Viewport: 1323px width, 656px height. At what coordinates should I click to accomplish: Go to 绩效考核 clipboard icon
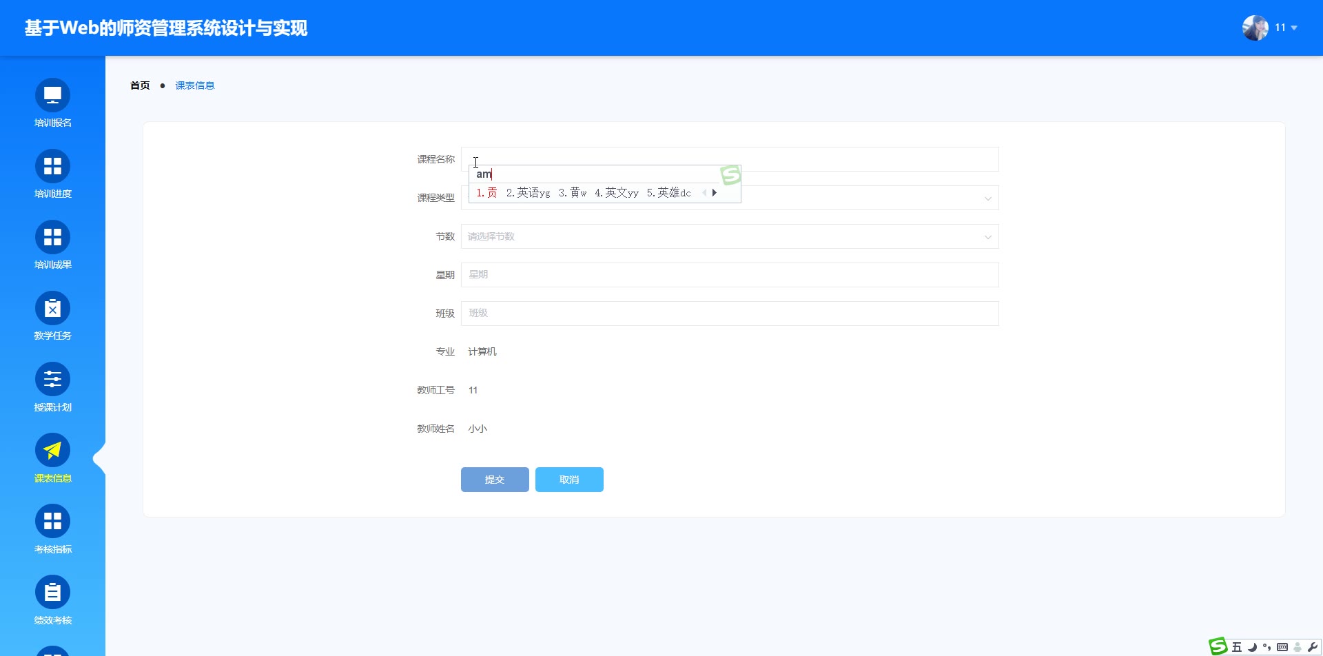[x=52, y=593]
